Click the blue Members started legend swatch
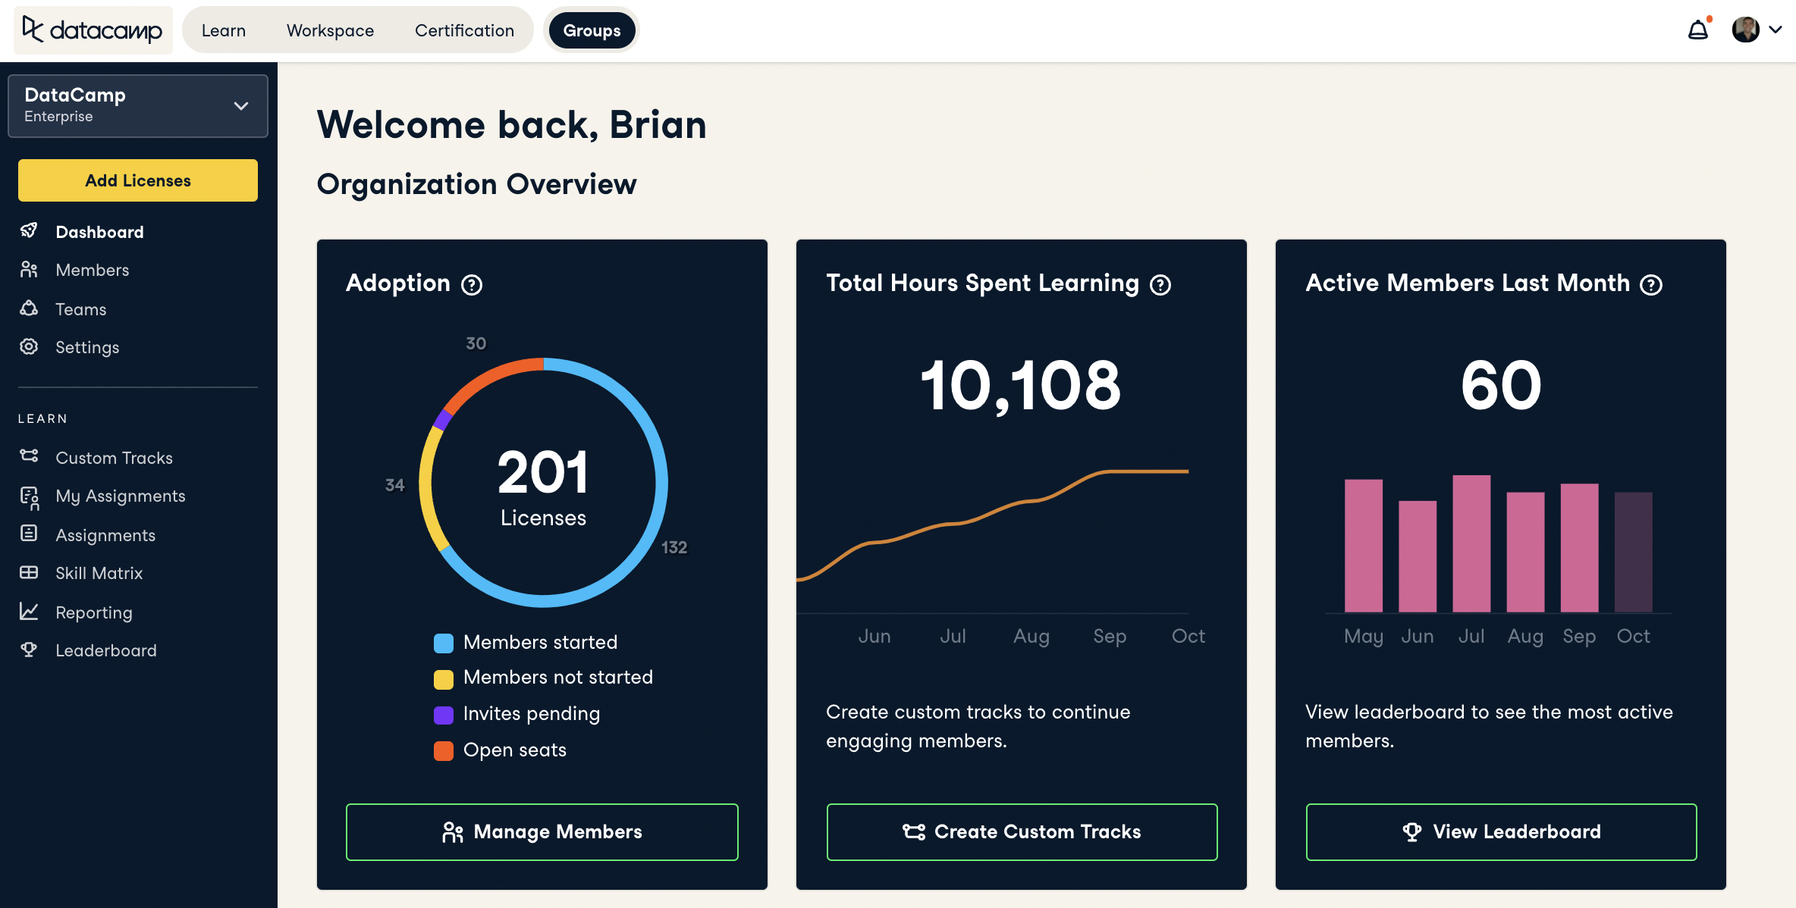 pyautogui.click(x=443, y=643)
